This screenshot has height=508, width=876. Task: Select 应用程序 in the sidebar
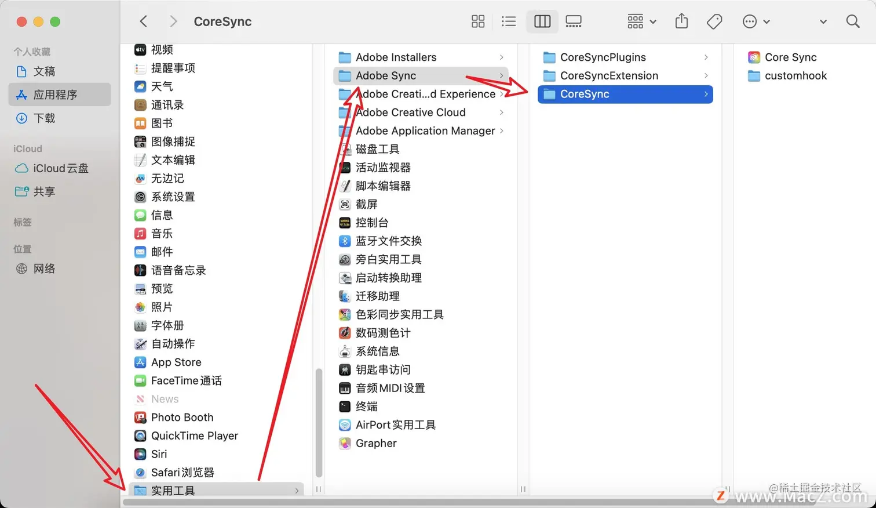click(x=60, y=95)
